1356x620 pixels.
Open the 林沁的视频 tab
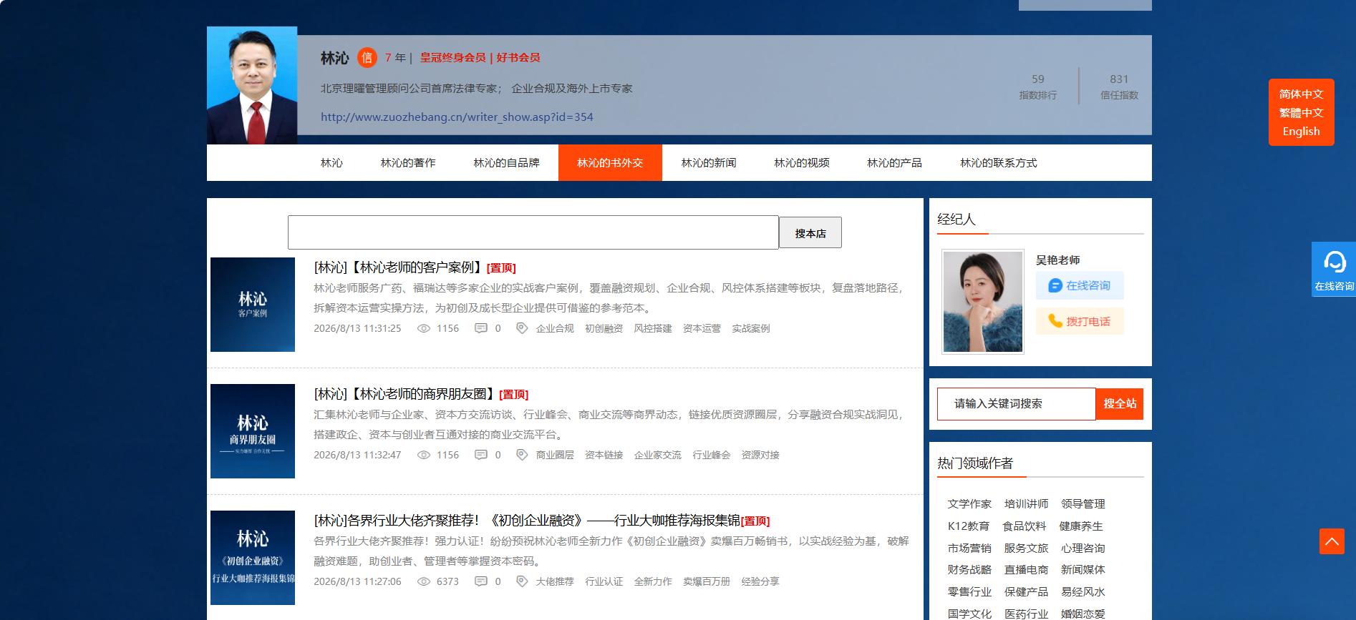coord(802,163)
